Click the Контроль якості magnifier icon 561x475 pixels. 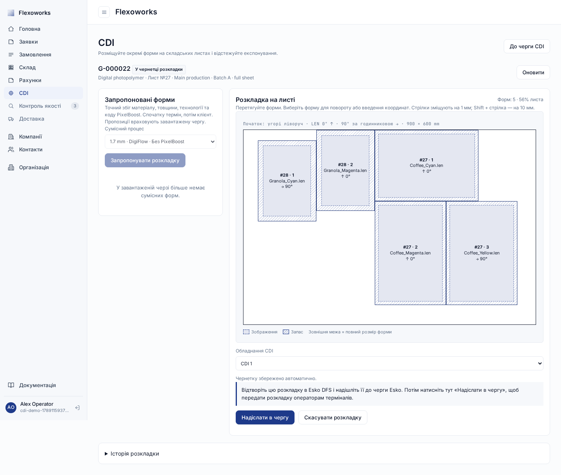tap(11, 106)
